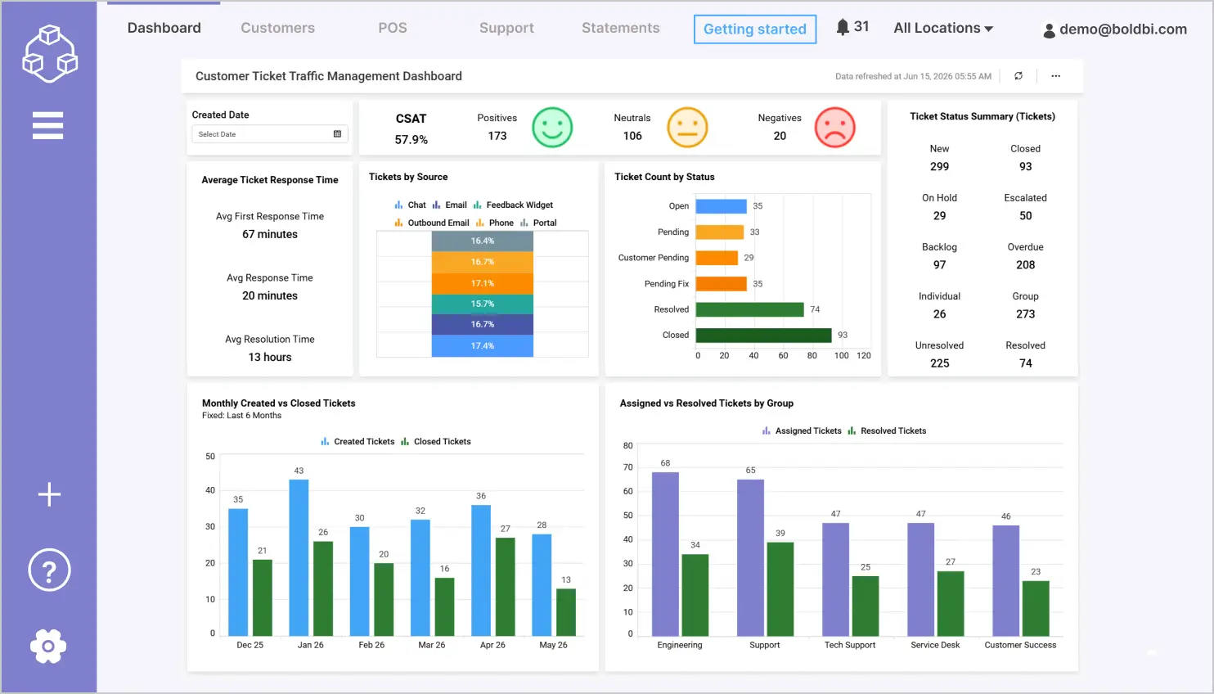Open the All Locations dropdown
The height and width of the screenshot is (694, 1214).
pyautogui.click(x=943, y=28)
